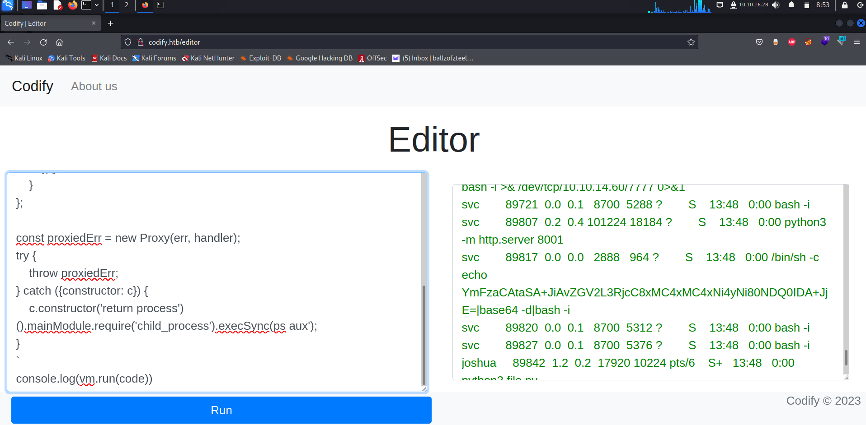Open the Google Hacking DB bookmark
Screen dimensions: 866x425
[319, 58]
